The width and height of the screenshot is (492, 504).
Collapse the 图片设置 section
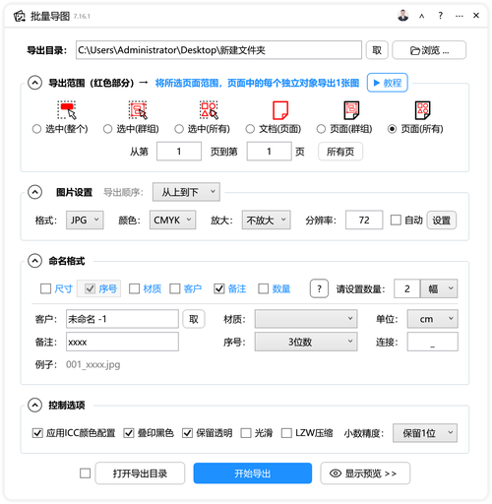34,192
